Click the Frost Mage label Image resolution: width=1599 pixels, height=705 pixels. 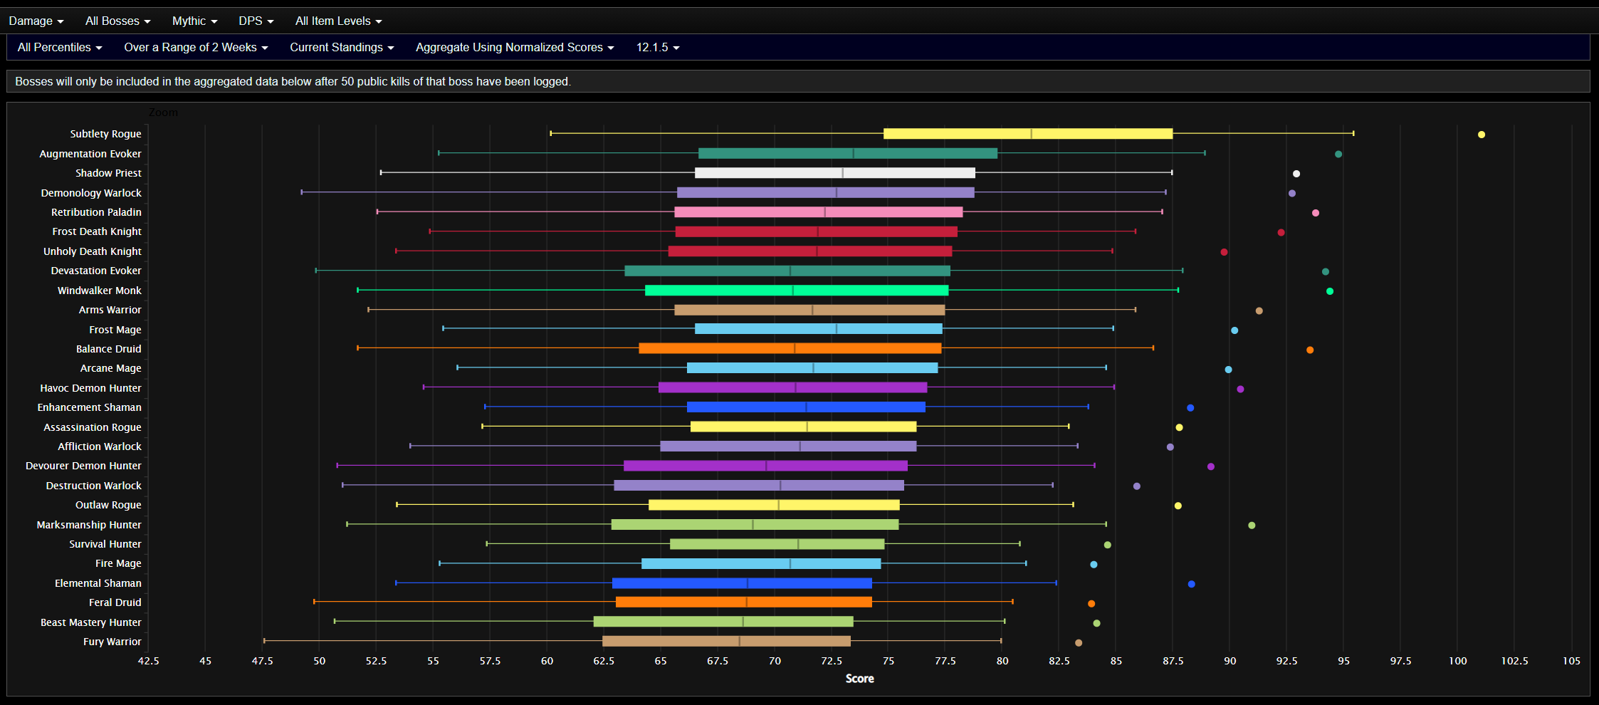click(x=115, y=330)
